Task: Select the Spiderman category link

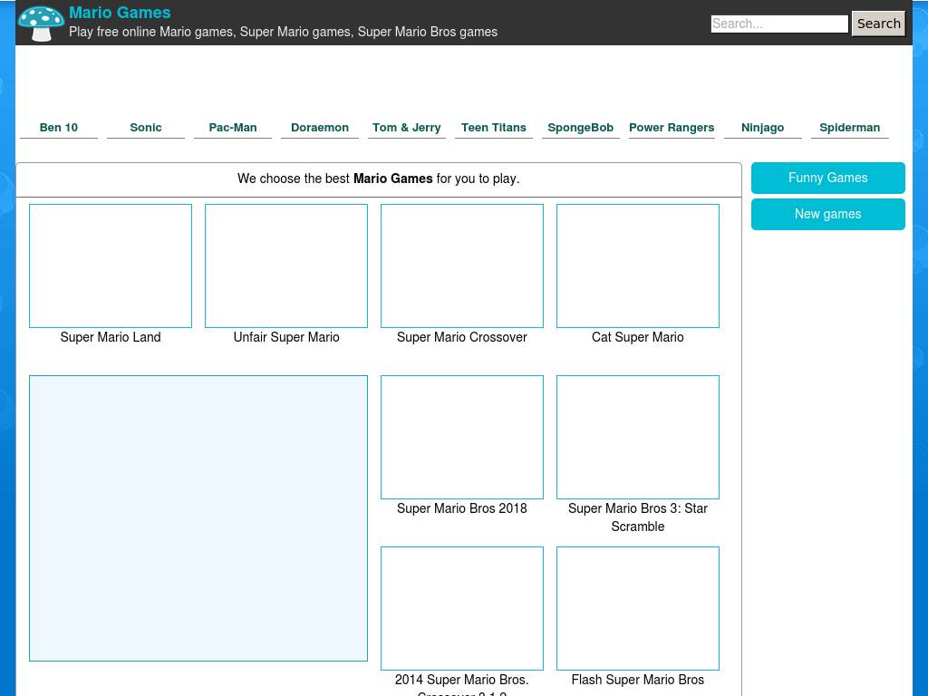Action: pyautogui.click(x=849, y=128)
